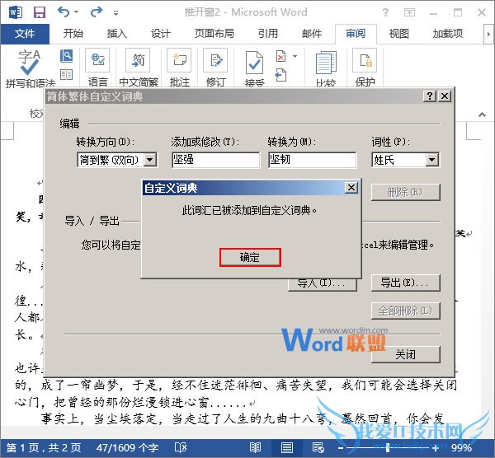Click the Undo arrow icon

tap(64, 12)
